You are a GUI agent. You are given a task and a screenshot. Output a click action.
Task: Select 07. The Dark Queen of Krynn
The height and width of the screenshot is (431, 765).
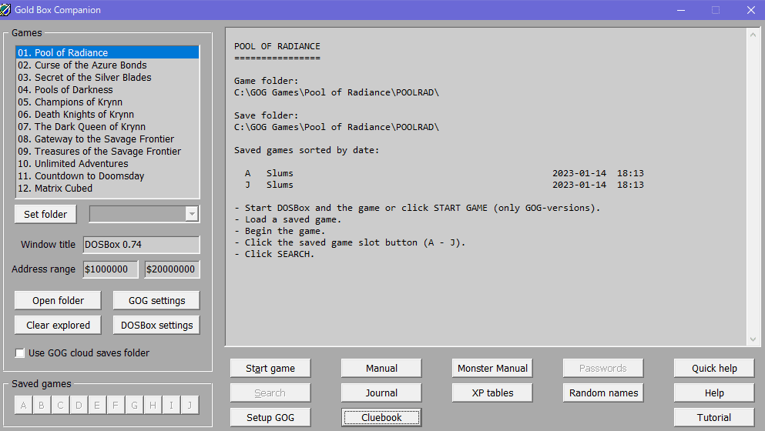pyautogui.click(x=108, y=127)
